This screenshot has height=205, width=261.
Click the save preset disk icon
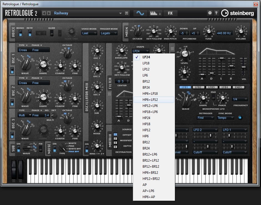click(x=127, y=13)
